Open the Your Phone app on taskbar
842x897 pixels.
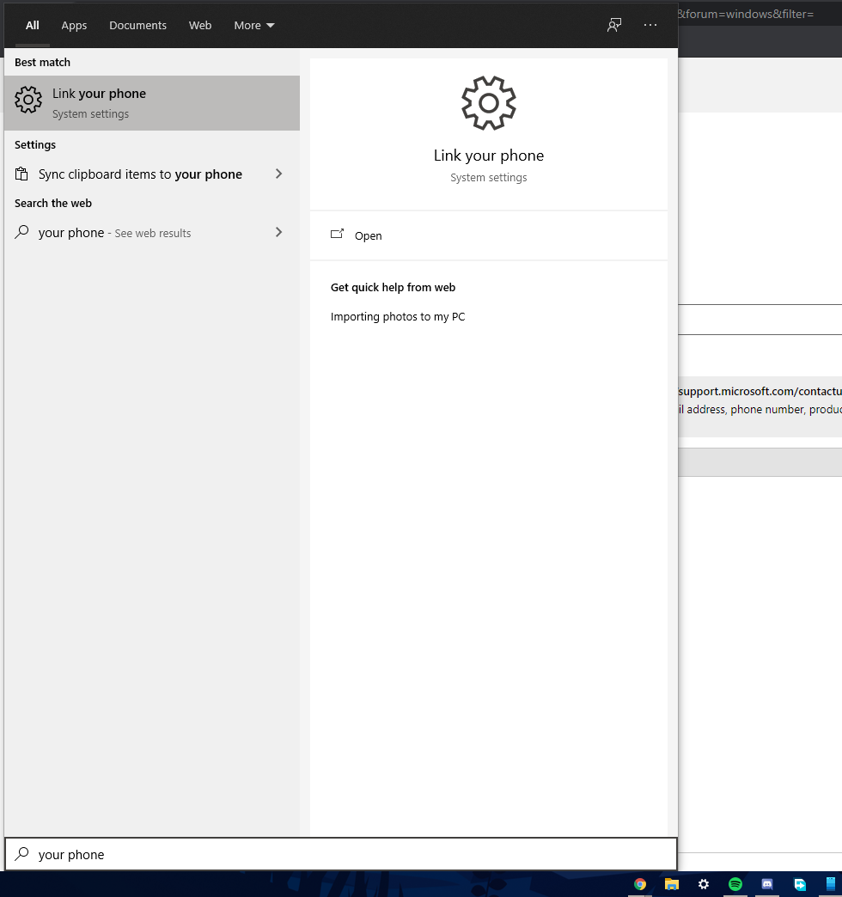point(831,884)
